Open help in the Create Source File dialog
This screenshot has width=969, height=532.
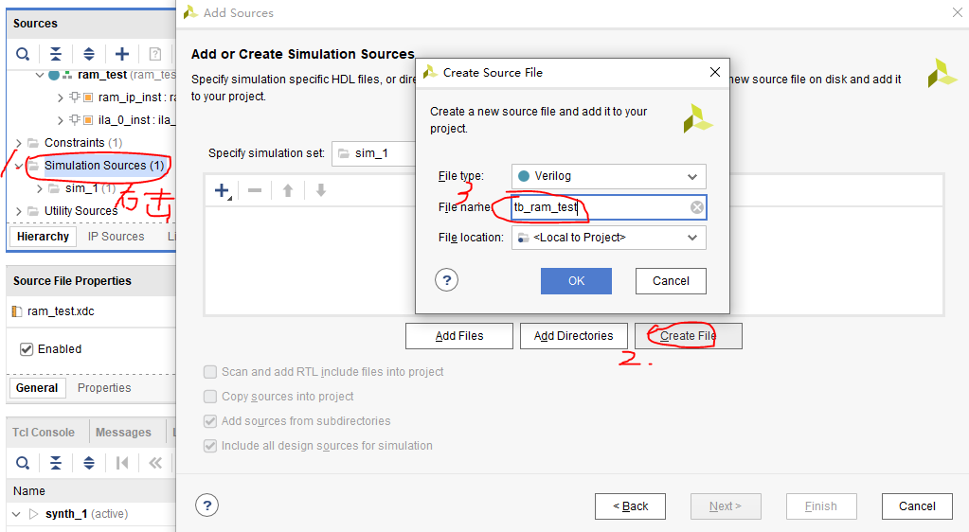[x=447, y=280]
